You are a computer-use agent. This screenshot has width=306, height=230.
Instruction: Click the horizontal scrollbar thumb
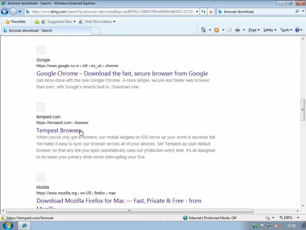(130, 211)
